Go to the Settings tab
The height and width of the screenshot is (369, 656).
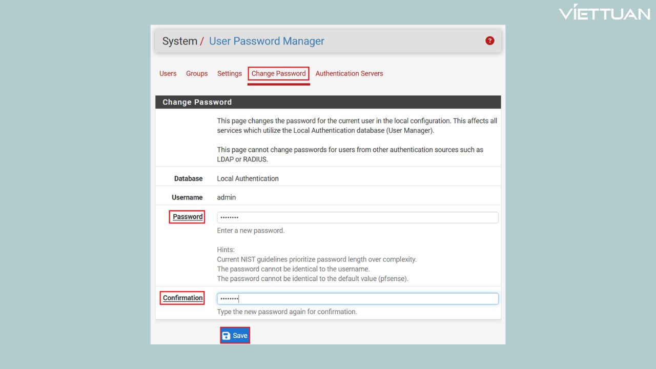tap(229, 73)
